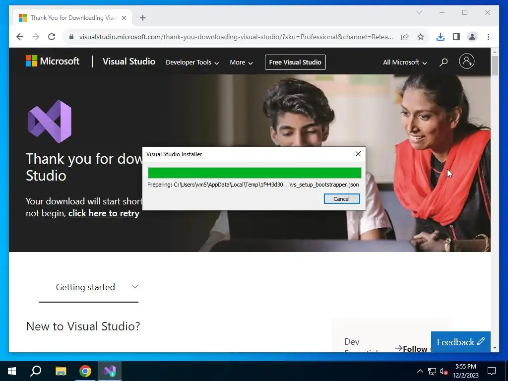508x381 pixels.
Task: Open the tab search chevron in title bar
Action: 419,12
